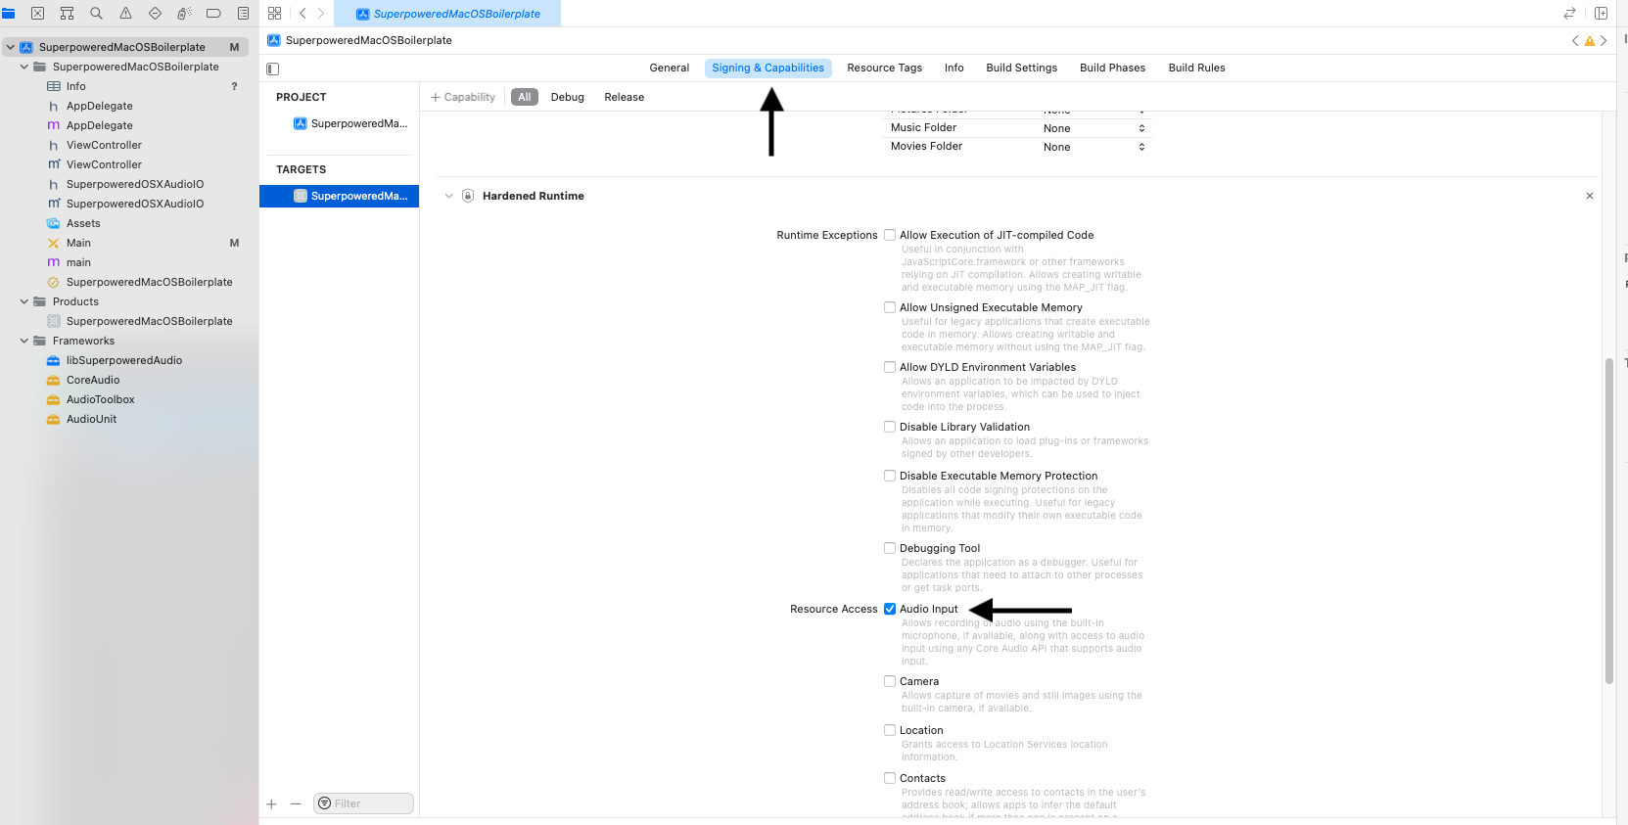Viewport: 1628px width, 825px height.
Task: Enable Allow Execution of JIT-compiled Code
Action: [x=890, y=235]
